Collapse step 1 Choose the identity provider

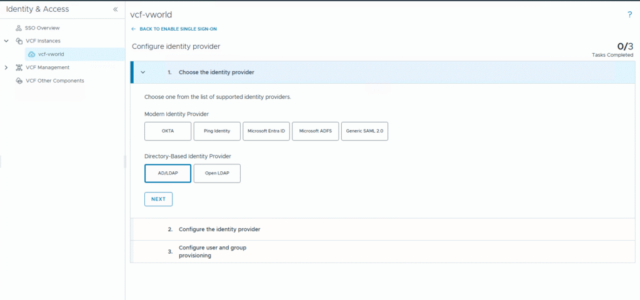coord(143,72)
